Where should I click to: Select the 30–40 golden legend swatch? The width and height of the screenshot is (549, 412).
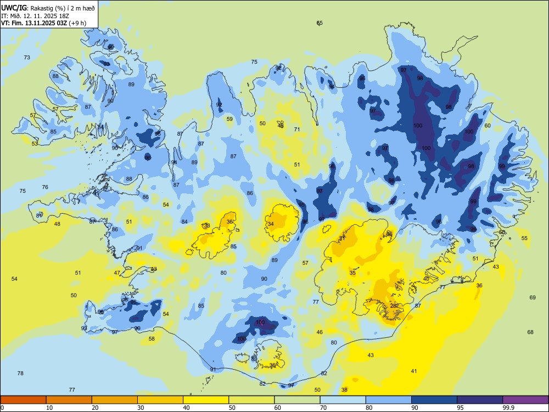tap(160, 400)
